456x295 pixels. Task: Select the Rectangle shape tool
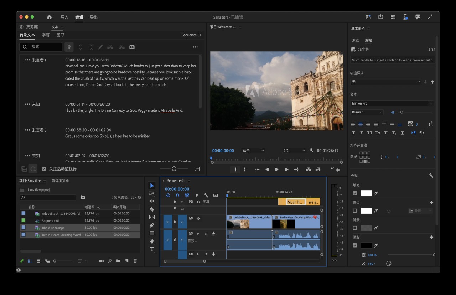(x=152, y=233)
